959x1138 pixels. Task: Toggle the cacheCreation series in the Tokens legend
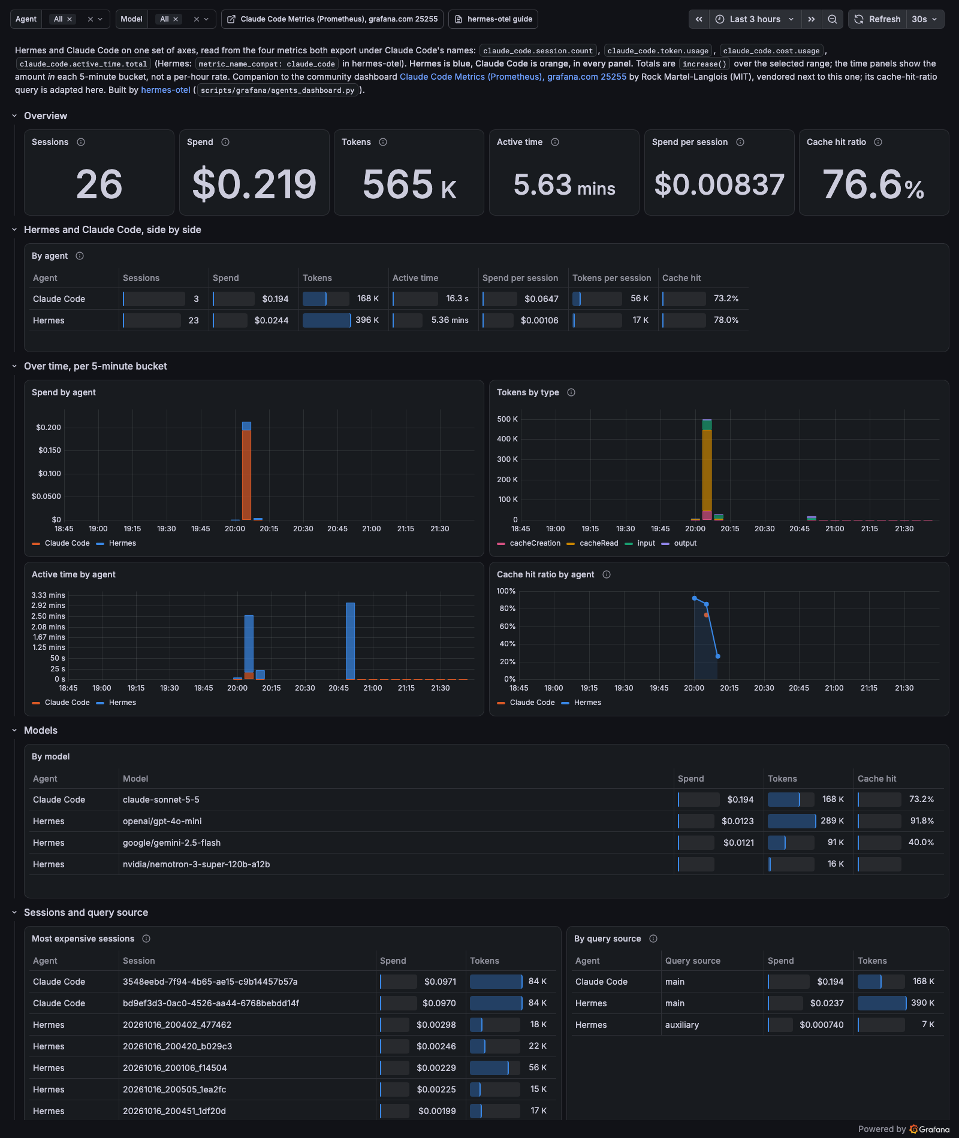click(x=535, y=543)
